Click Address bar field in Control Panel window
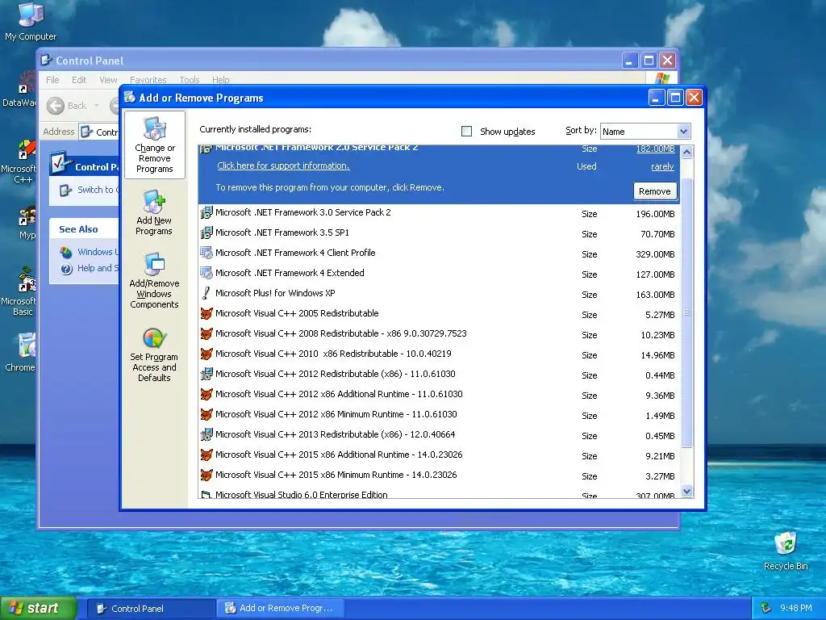 click(x=99, y=132)
